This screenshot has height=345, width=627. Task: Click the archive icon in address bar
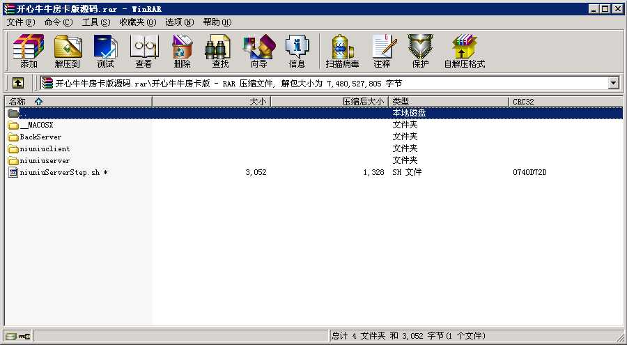(47, 83)
